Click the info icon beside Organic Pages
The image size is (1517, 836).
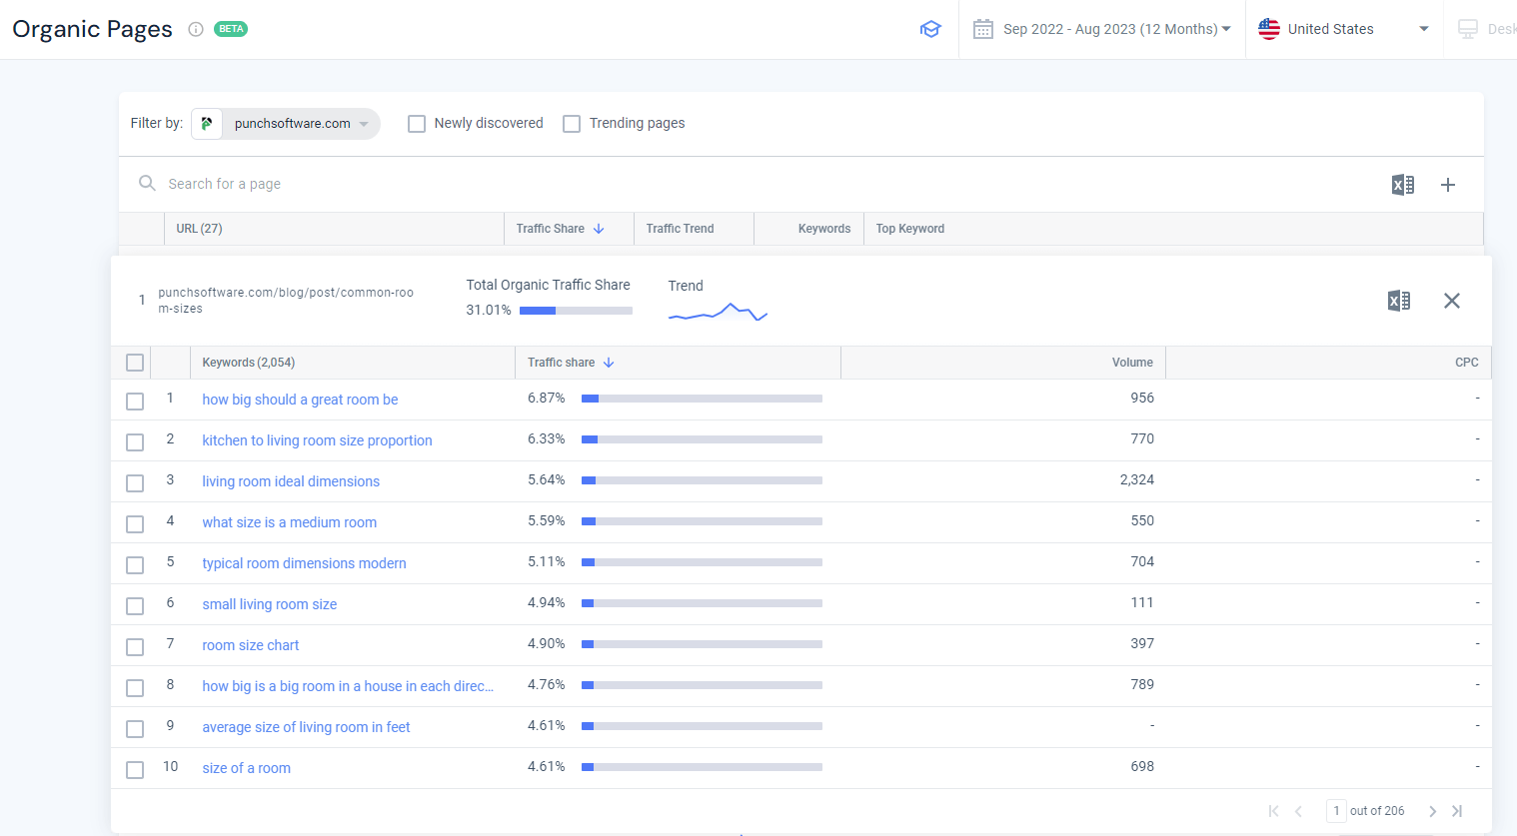pyautogui.click(x=196, y=29)
